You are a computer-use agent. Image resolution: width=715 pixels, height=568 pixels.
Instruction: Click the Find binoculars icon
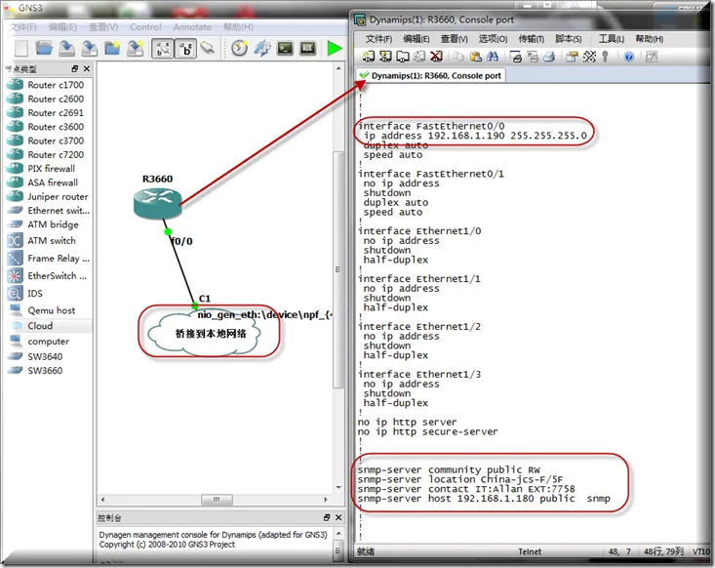(493, 57)
